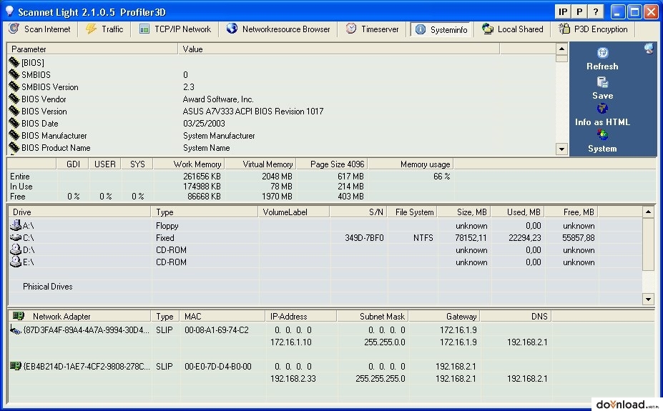Select the Phisical Drives entry
Viewport: 663px width, 411px height.
coord(47,287)
